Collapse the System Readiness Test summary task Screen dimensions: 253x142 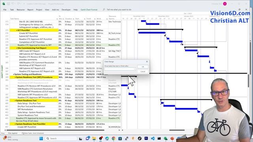tap(15, 101)
